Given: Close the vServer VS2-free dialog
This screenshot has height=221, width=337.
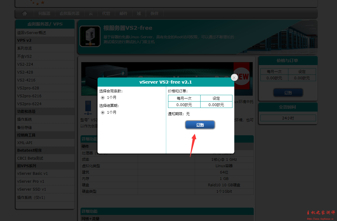Looking at the screenshot, I should coord(234,78).
